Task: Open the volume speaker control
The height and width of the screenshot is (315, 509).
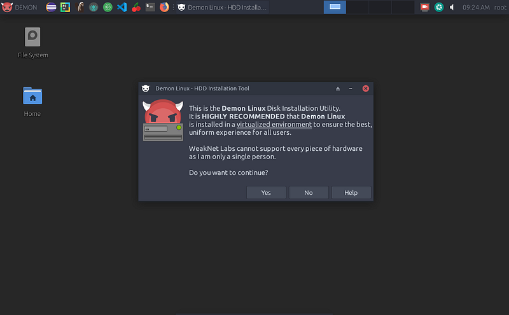Action: tap(452, 7)
